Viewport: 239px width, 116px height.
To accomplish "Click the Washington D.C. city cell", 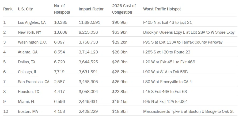I will pos(32,42).
